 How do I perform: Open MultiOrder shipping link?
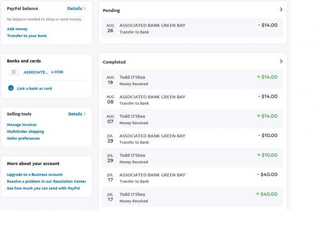tap(26, 132)
